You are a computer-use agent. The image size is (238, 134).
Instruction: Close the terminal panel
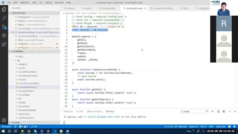235,111
